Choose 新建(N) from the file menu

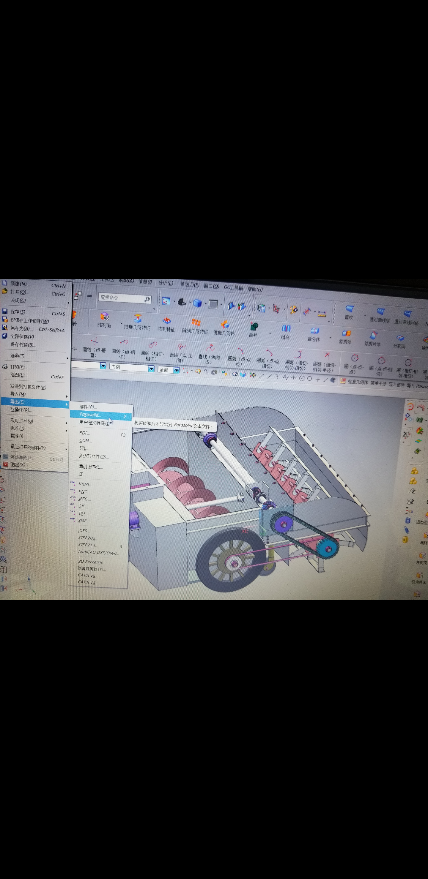point(34,284)
